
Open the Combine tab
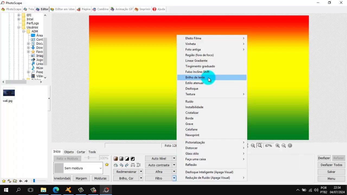tap(100, 9)
